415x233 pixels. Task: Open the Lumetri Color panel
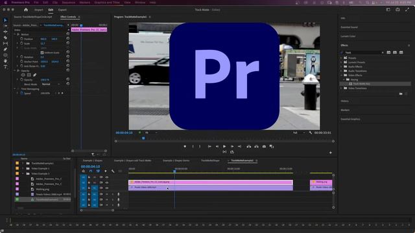348,36
